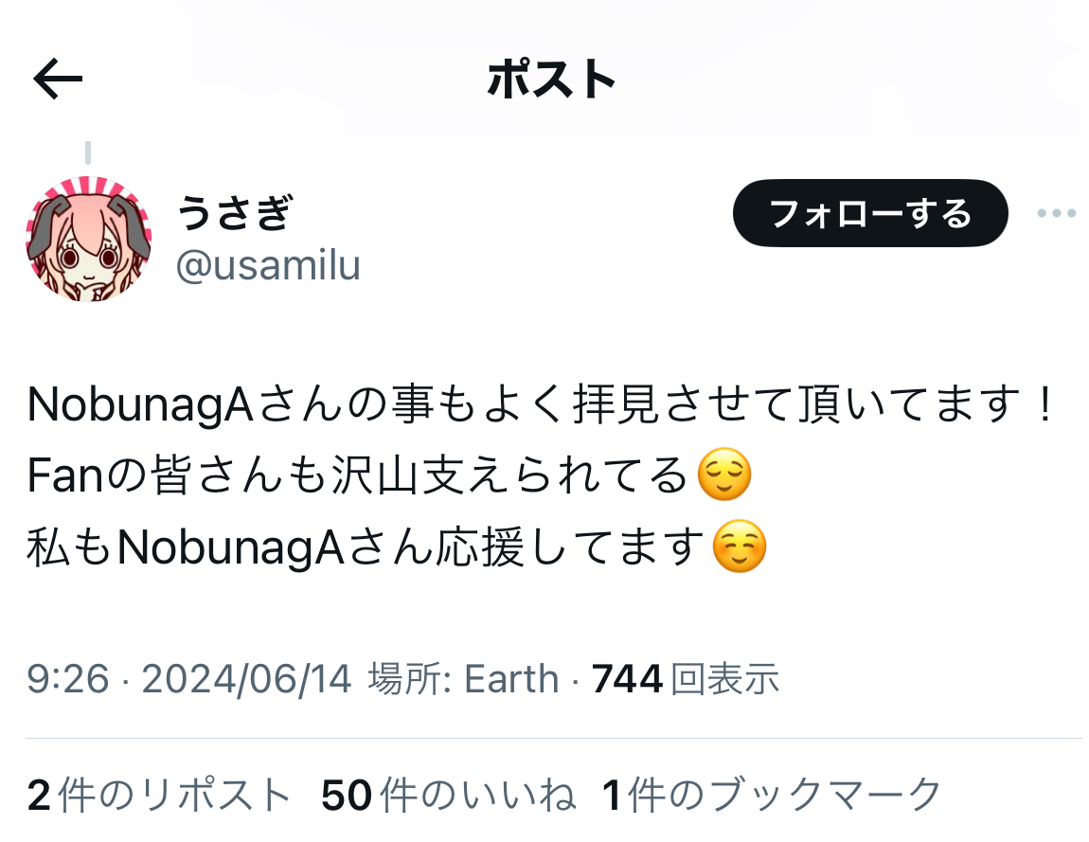Click the 私もNobunagAさん応援してます third line

366,546
